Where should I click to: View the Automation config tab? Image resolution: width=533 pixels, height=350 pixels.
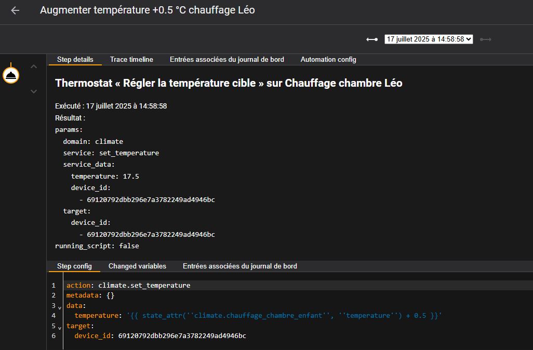coord(328,60)
